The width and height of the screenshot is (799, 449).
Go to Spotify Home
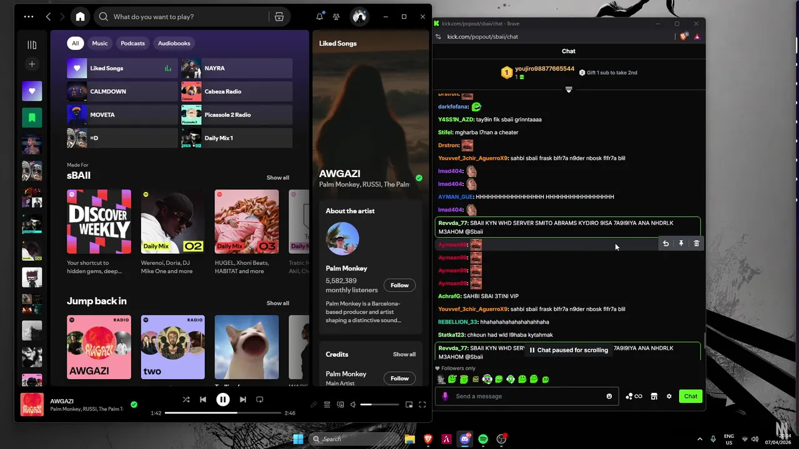click(x=80, y=17)
